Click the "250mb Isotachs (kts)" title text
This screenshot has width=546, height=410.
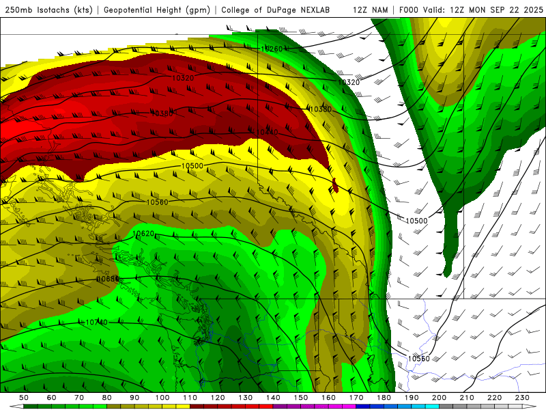pyautogui.click(x=48, y=10)
